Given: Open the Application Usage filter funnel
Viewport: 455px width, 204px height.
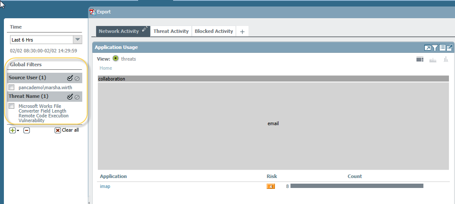Looking at the screenshot, I should (435, 48).
